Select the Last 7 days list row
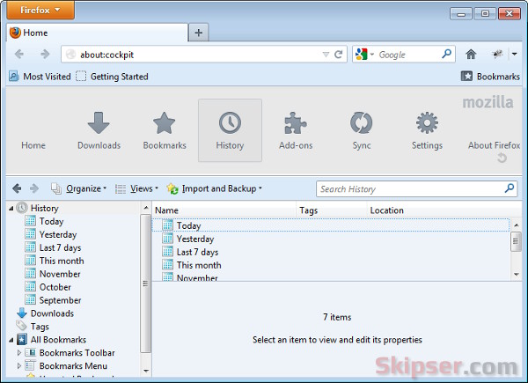 pyautogui.click(x=331, y=252)
